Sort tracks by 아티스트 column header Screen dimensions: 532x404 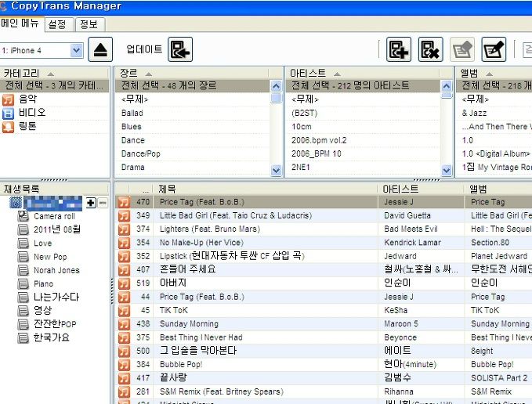pyautogui.click(x=421, y=189)
